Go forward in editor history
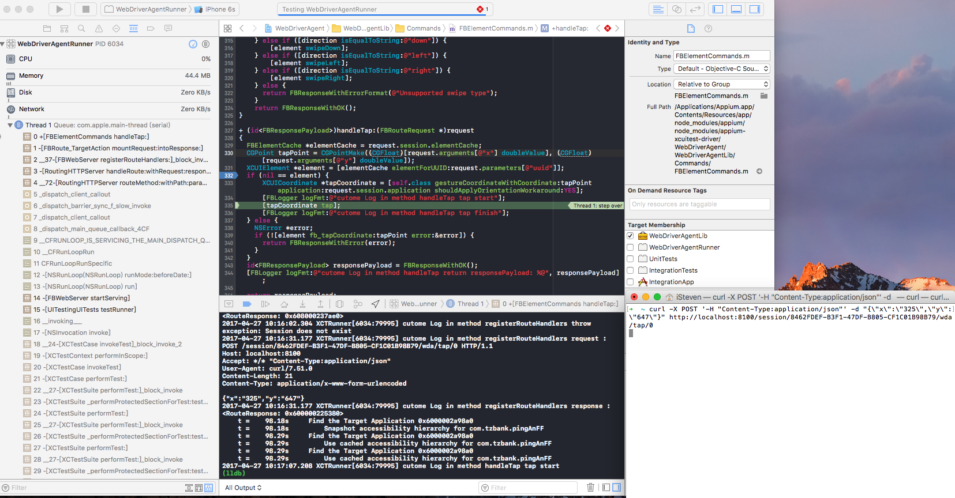 click(254, 28)
